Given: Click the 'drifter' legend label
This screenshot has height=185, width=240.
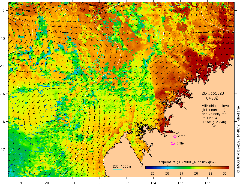Looking at the screenshot, I should pyautogui.click(x=181, y=143).
